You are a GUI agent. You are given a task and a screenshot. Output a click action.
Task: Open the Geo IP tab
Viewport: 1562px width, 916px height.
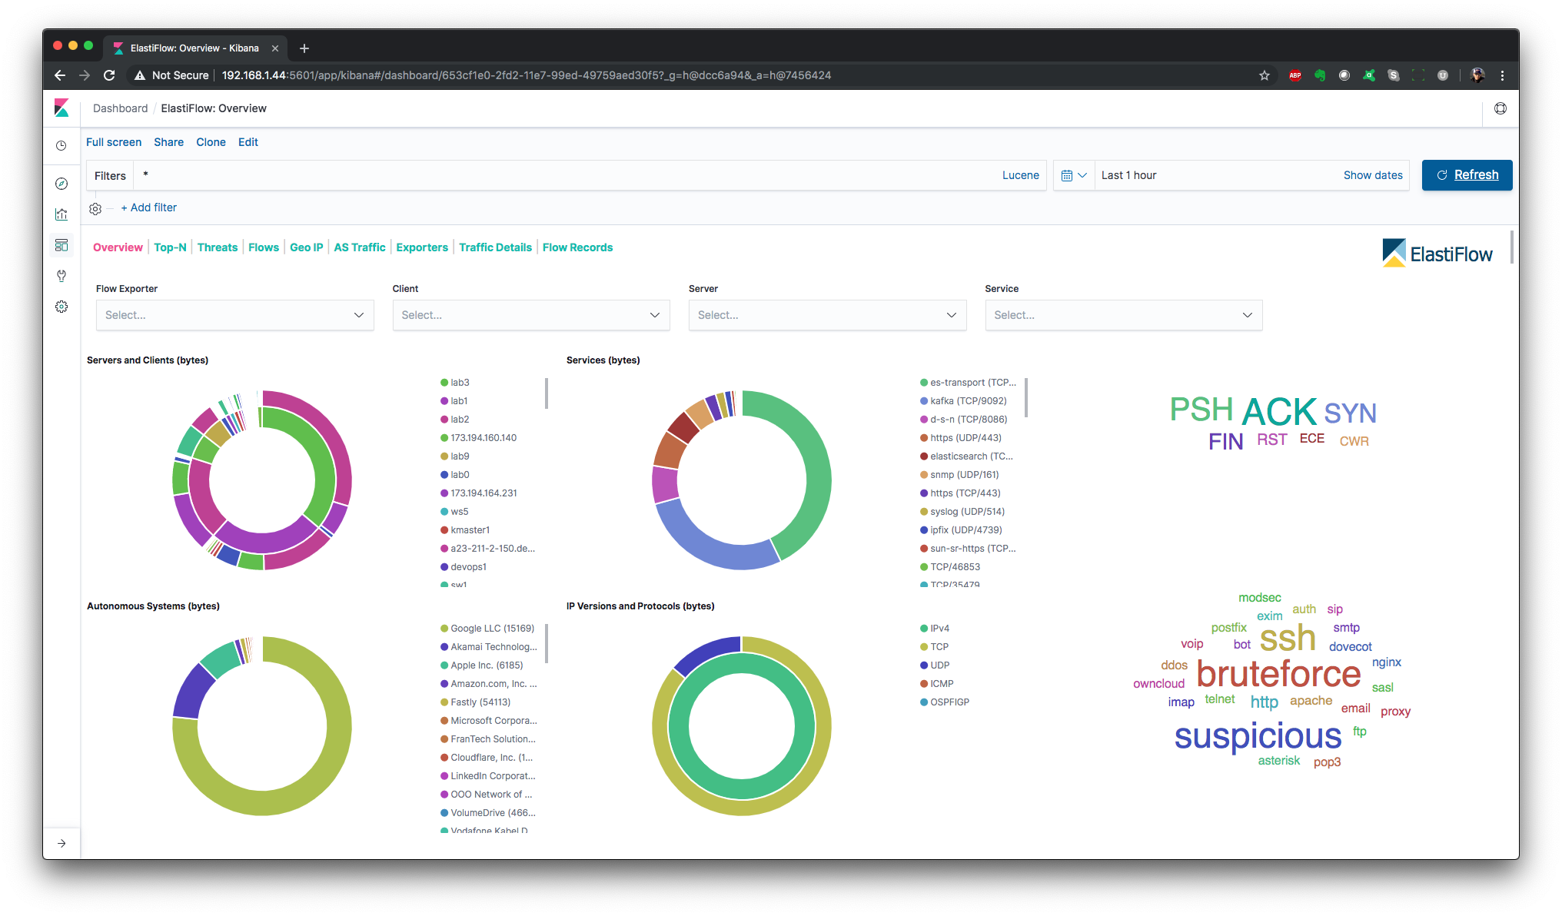tap(306, 247)
